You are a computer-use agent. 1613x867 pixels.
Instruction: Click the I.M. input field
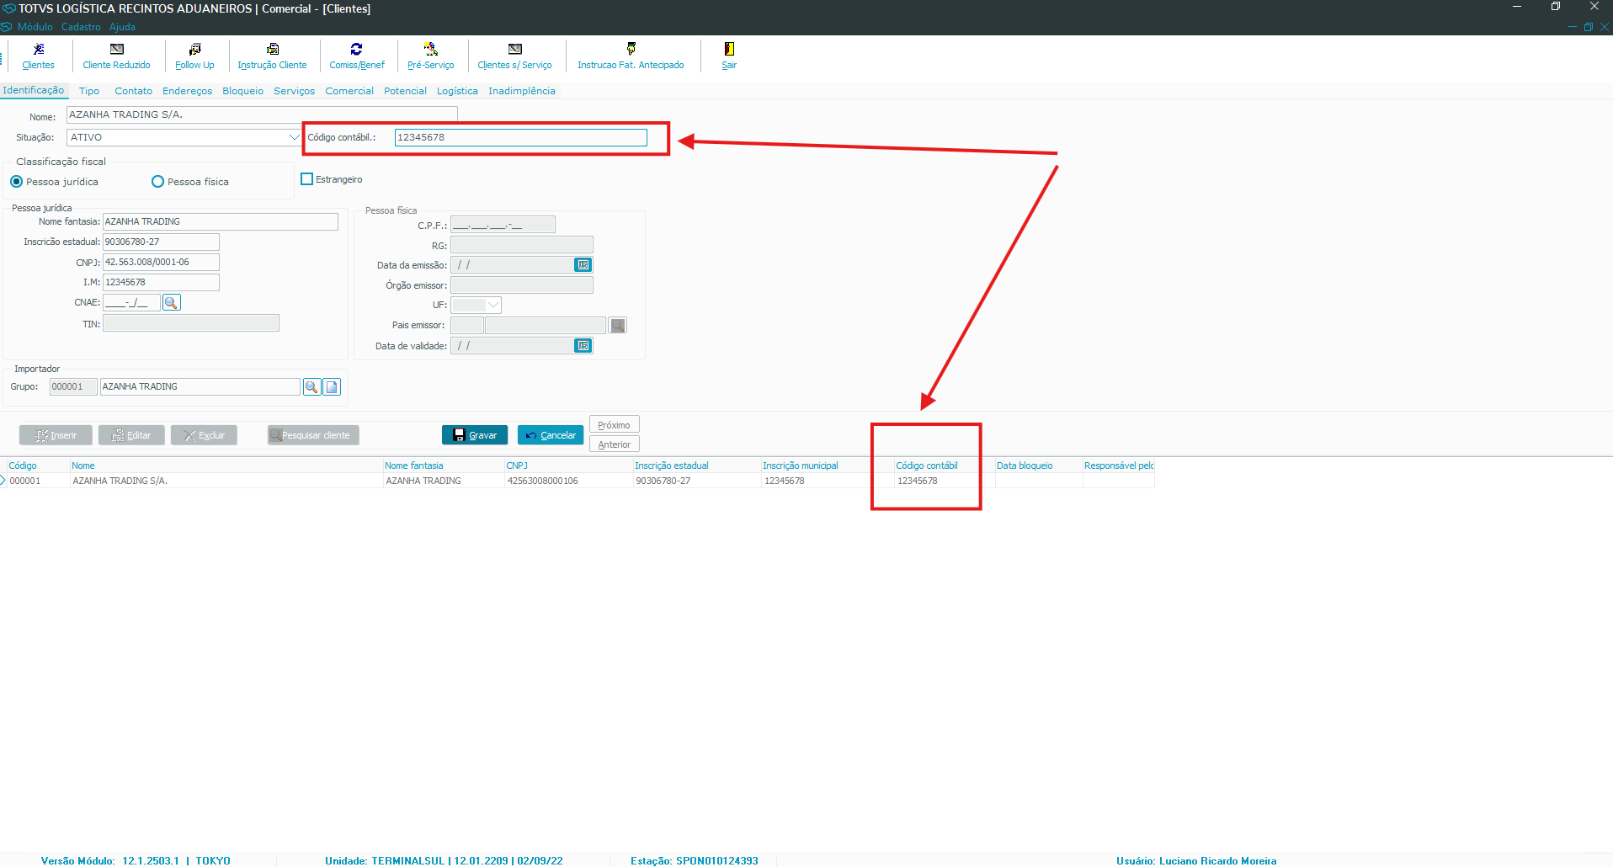(x=161, y=282)
